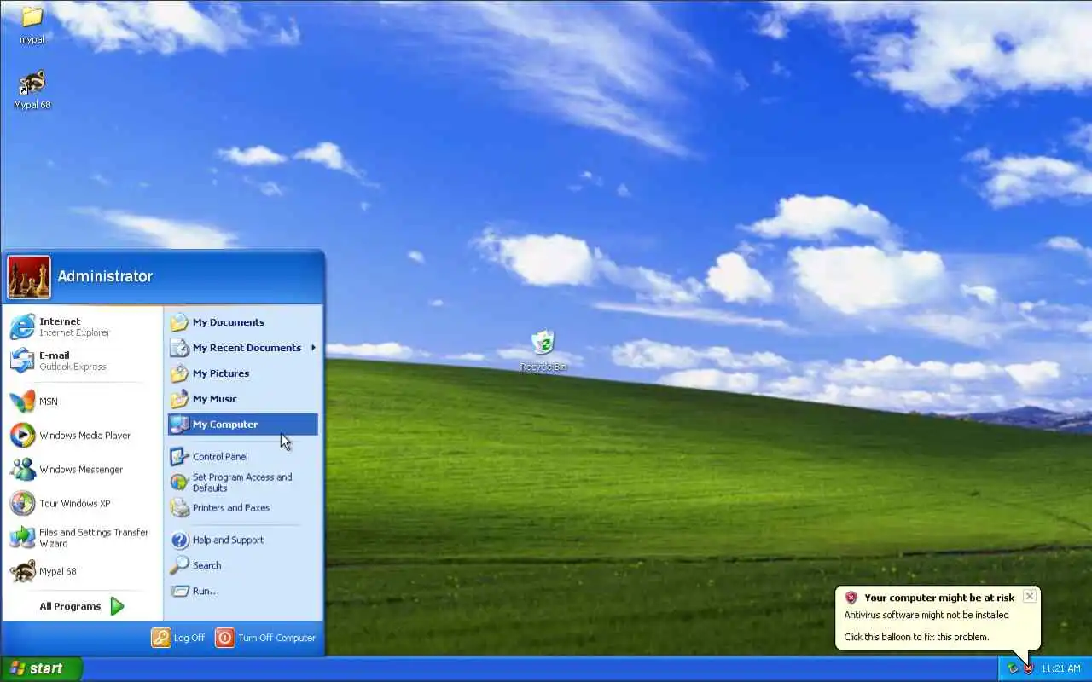
Task: Open Help and Support
Action: coord(243,540)
